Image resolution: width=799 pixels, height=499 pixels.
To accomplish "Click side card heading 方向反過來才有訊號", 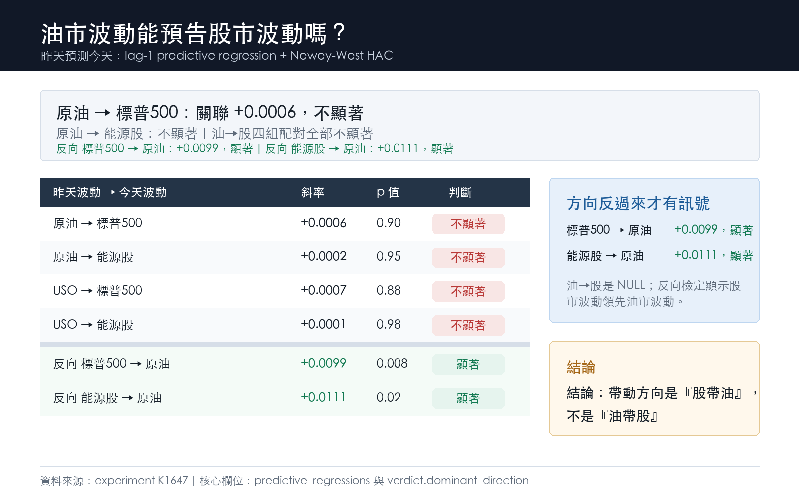I will pos(638,203).
